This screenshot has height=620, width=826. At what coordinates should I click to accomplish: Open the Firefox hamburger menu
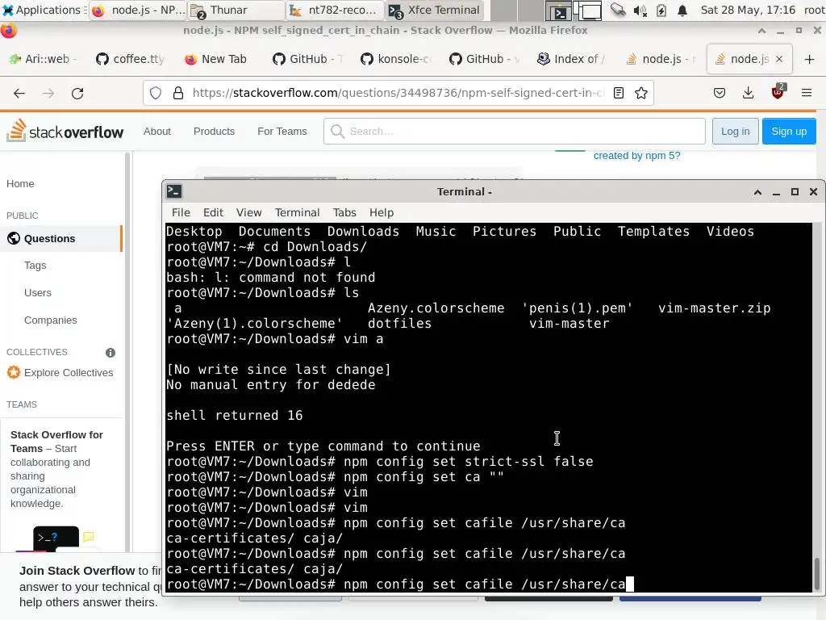point(807,94)
